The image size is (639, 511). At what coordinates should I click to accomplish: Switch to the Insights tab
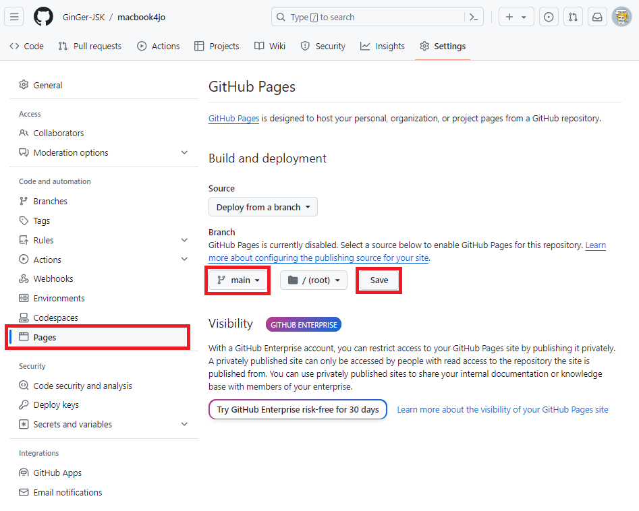pos(383,46)
